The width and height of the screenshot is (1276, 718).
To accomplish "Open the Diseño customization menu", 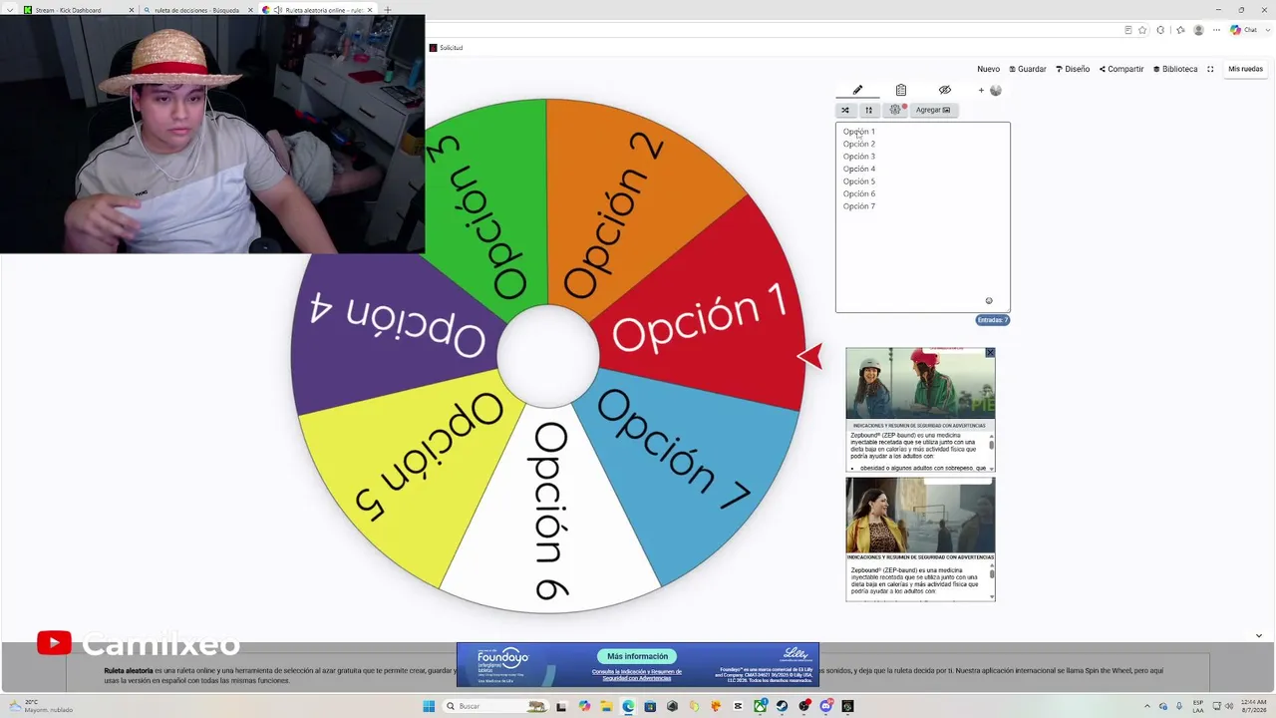I will pos(1073,69).
